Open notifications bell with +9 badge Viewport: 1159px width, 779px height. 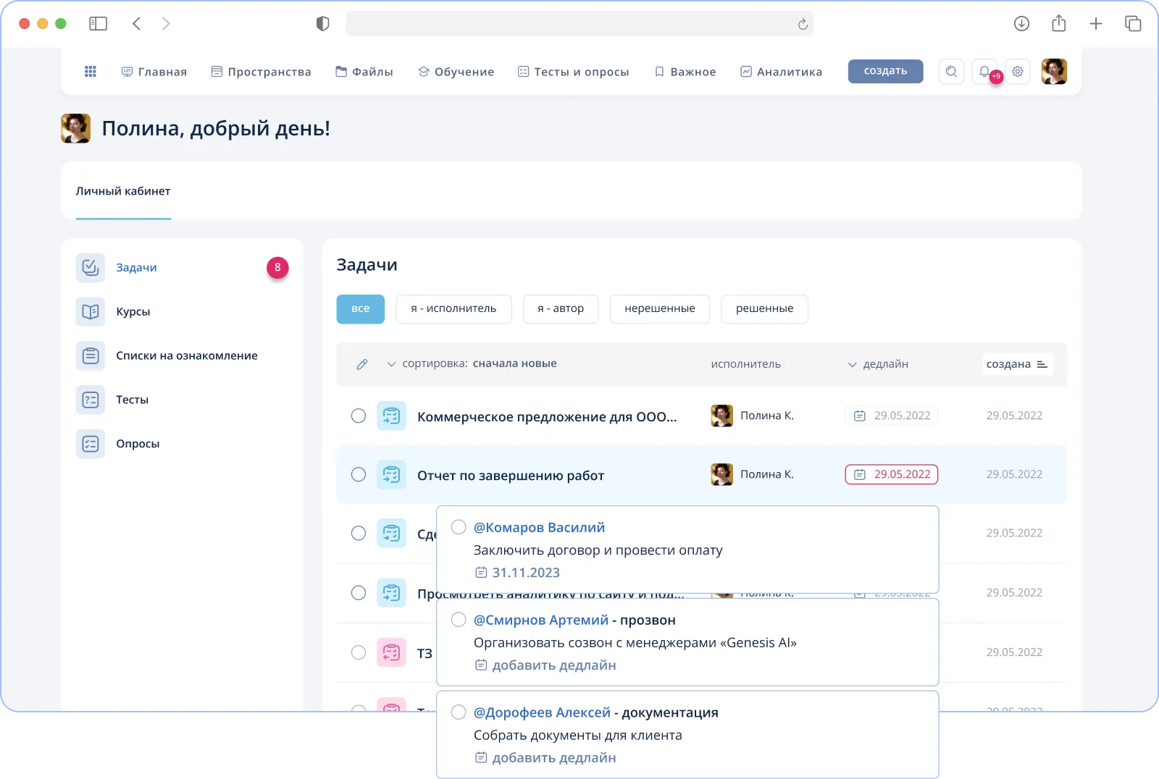(x=985, y=72)
